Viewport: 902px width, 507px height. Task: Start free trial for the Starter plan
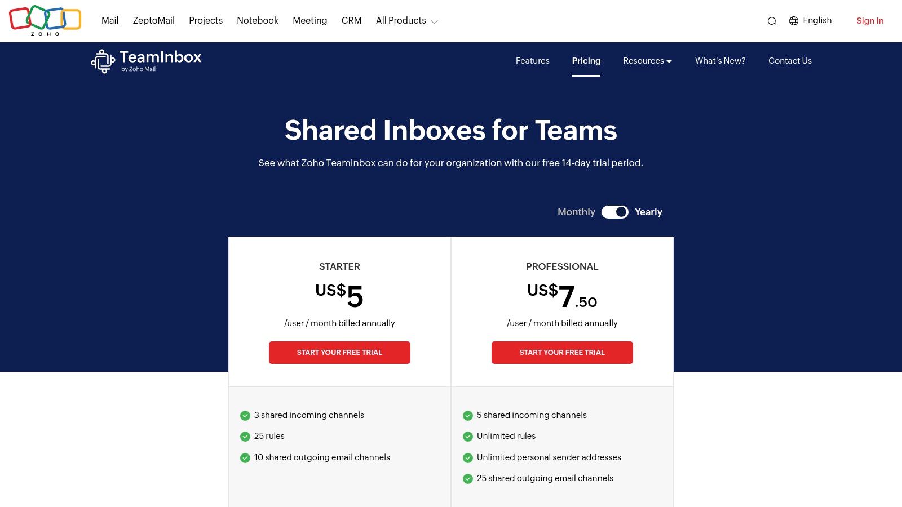click(x=339, y=353)
